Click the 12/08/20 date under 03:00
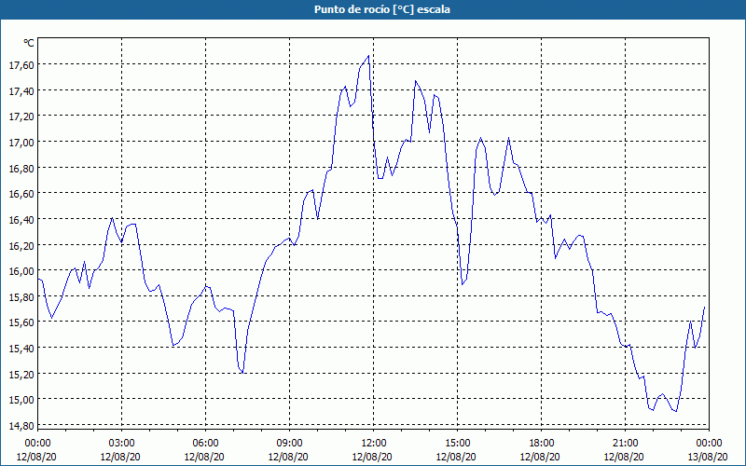Image resolution: width=746 pixels, height=466 pixels. pos(120,457)
